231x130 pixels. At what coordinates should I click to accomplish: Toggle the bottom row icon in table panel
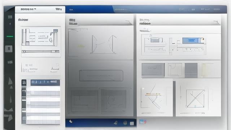pos(24,118)
